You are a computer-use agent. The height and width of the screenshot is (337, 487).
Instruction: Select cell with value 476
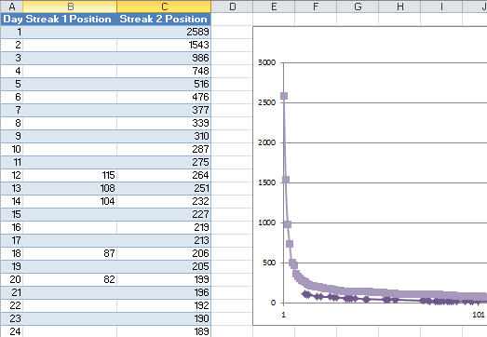pyautogui.click(x=164, y=97)
